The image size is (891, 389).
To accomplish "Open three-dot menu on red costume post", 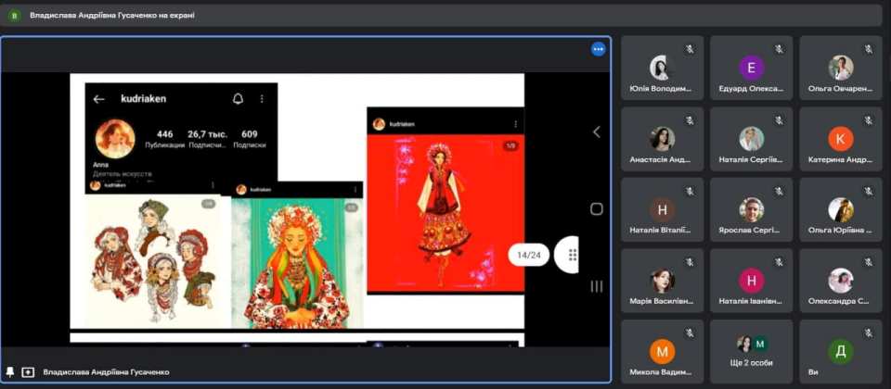I will click(515, 124).
